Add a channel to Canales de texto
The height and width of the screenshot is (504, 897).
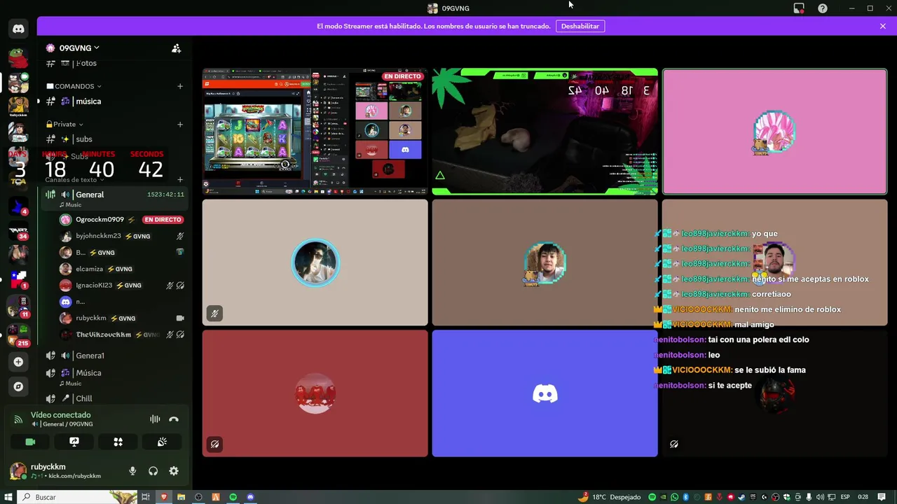tap(180, 180)
